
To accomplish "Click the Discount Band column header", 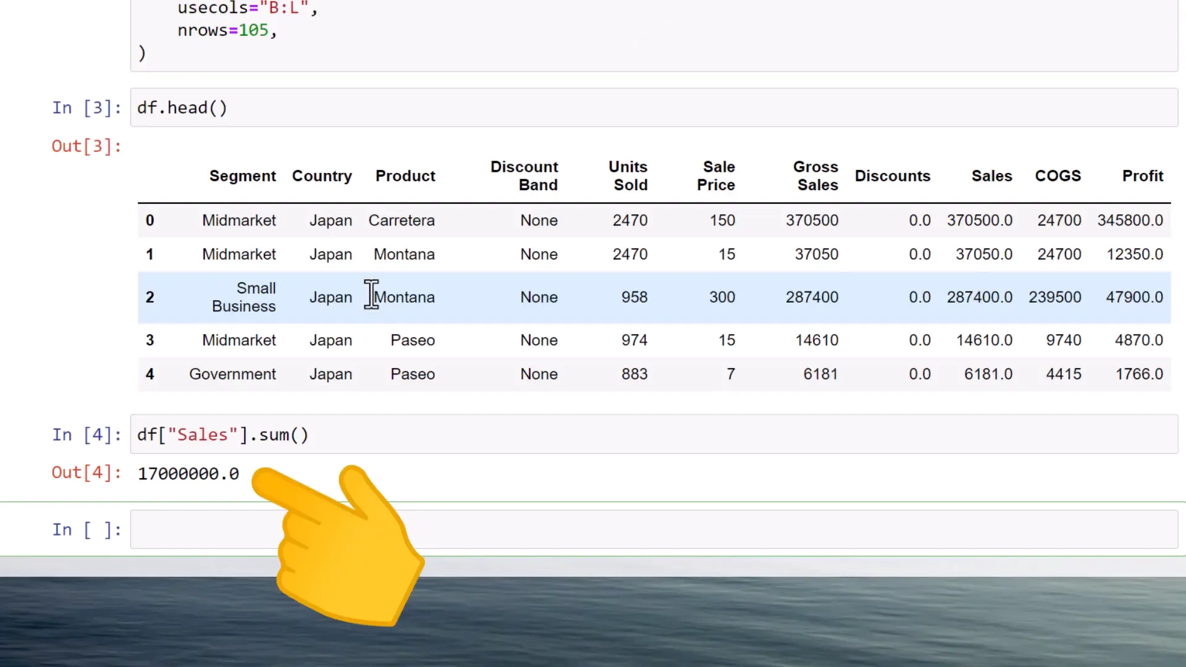I will (524, 176).
